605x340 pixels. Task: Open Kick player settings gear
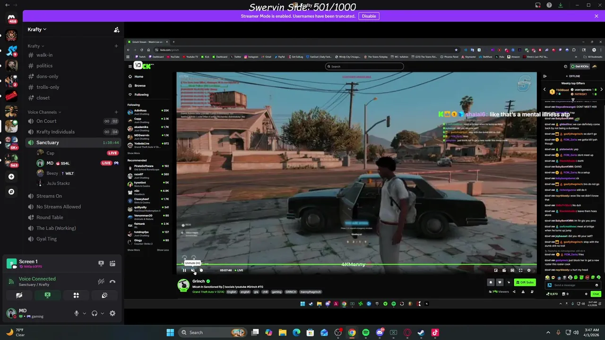(529, 271)
